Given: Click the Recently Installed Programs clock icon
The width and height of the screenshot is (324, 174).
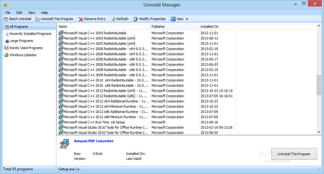Looking at the screenshot, I should tap(7, 34).
